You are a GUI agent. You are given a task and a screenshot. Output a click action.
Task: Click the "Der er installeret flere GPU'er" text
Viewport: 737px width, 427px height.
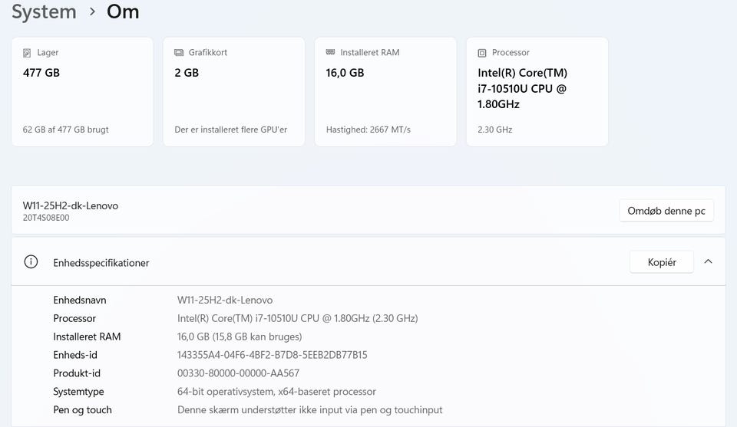pyautogui.click(x=231, y=130)
